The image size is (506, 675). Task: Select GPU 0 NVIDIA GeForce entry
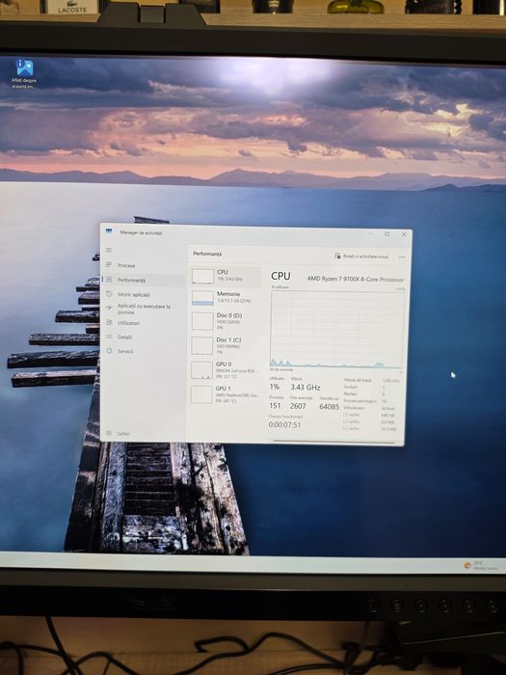(x=225, y=369)
